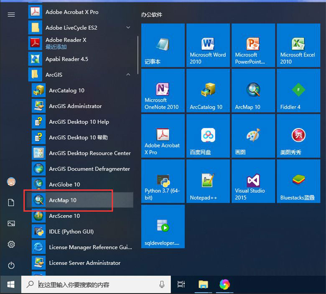Open Settings gear in sidebar
Screen dimensions: 326x294
11,244
